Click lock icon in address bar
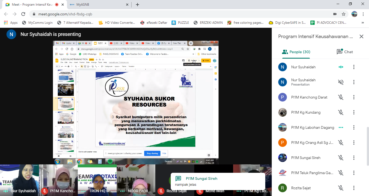 coord(33,14)
